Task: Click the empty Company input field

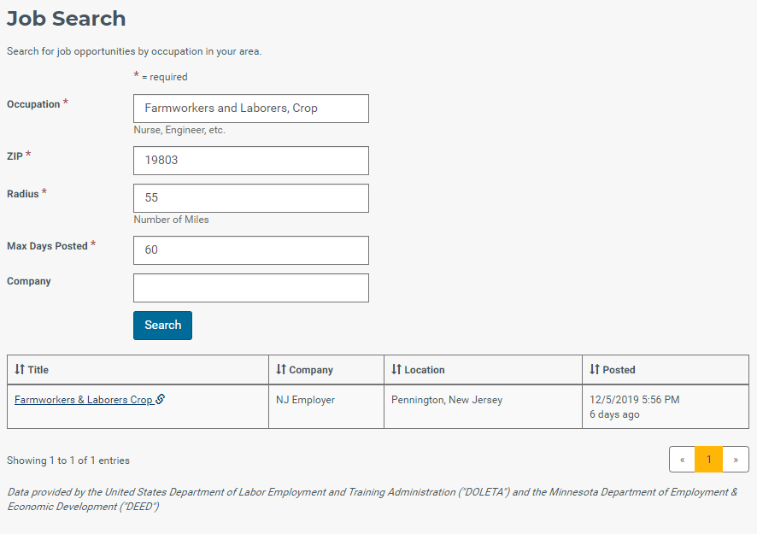Action: point(251,288)
